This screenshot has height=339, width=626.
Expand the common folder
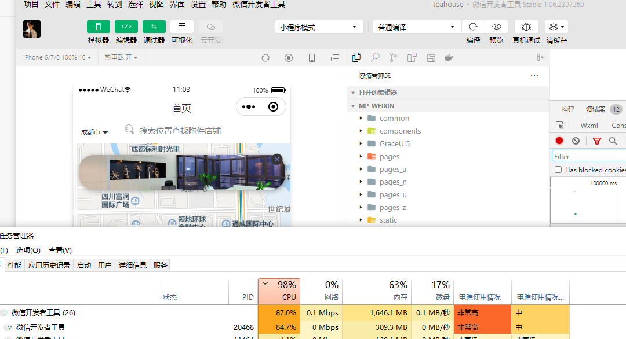click(448, 119)
